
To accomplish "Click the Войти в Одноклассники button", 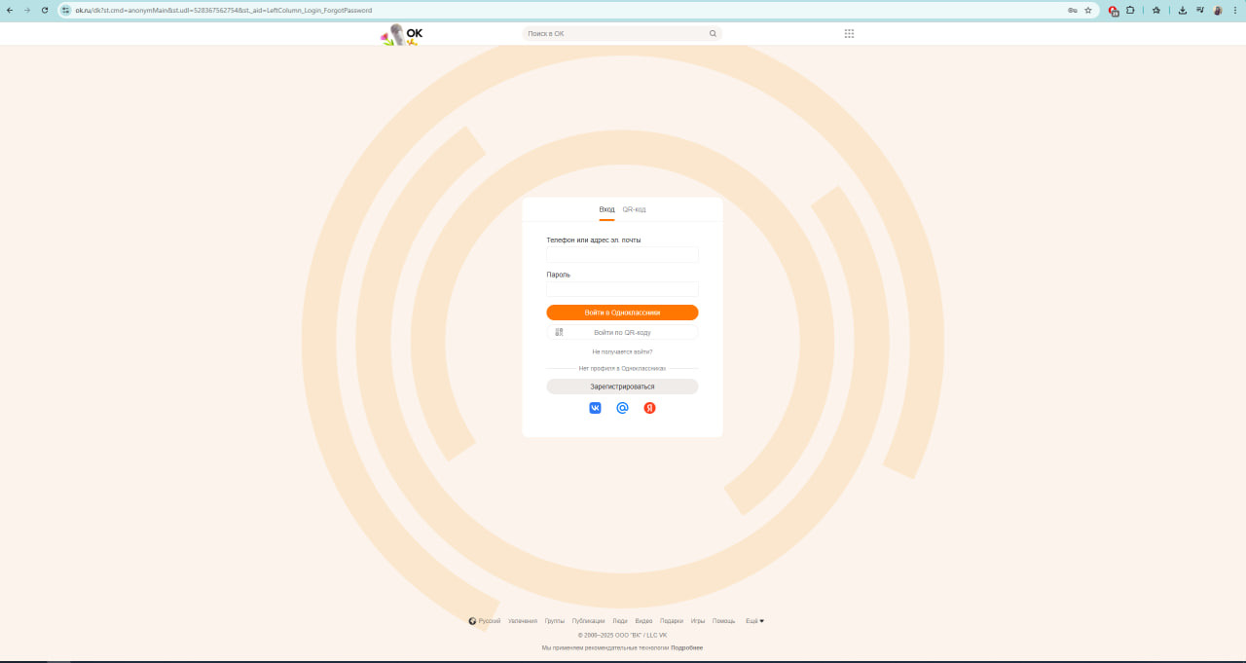I will coord(623,313).
